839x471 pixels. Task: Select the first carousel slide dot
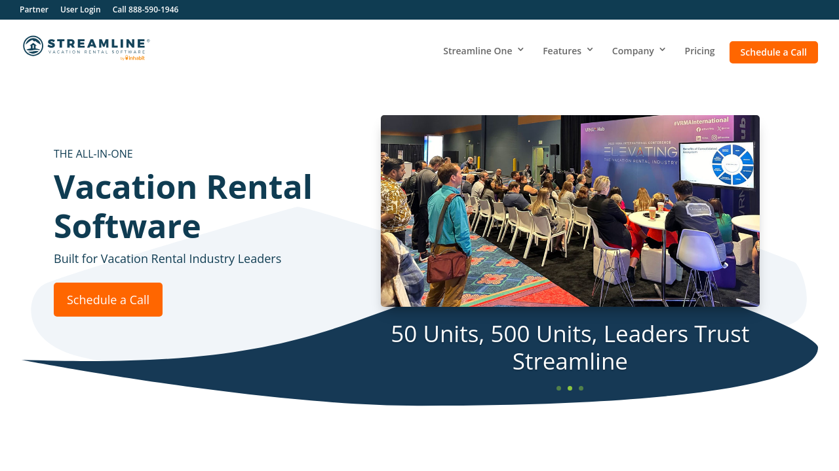pos(559,389)
